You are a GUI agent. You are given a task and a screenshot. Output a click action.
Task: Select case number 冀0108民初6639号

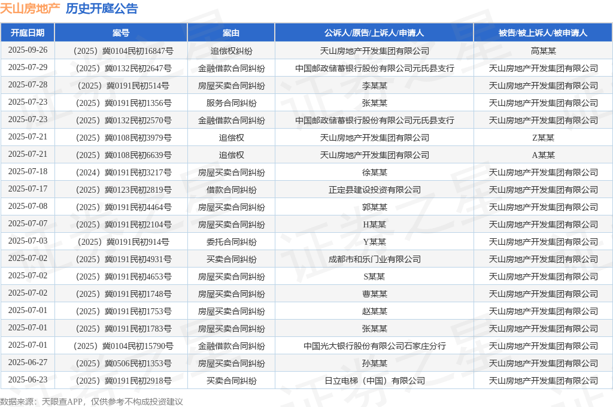(x=123, y=155)
